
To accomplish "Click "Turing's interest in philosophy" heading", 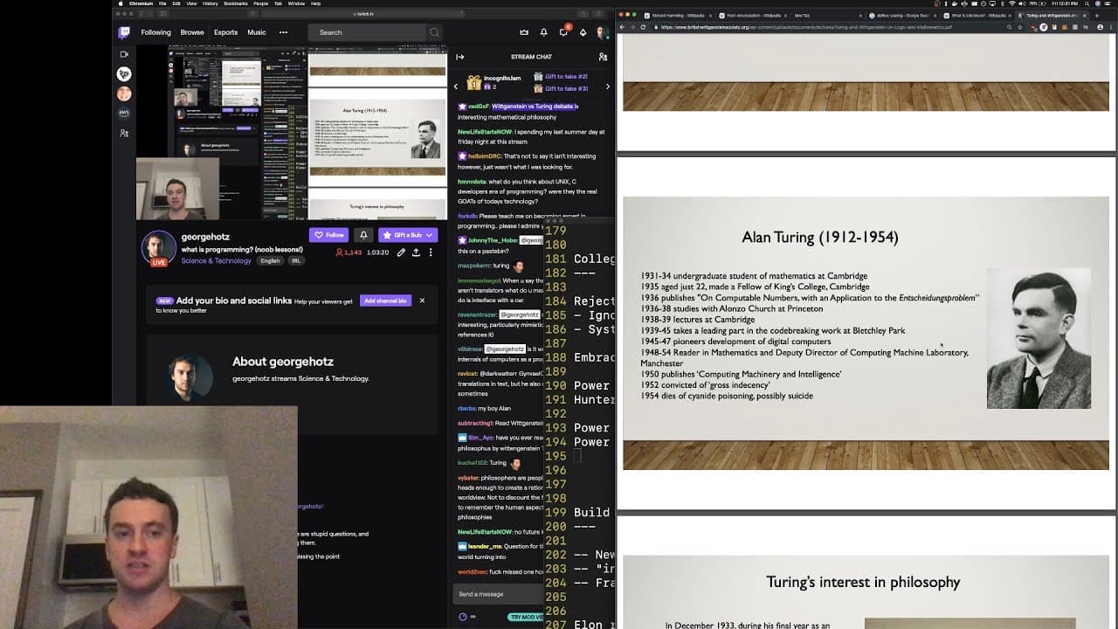I will (863, 582).
